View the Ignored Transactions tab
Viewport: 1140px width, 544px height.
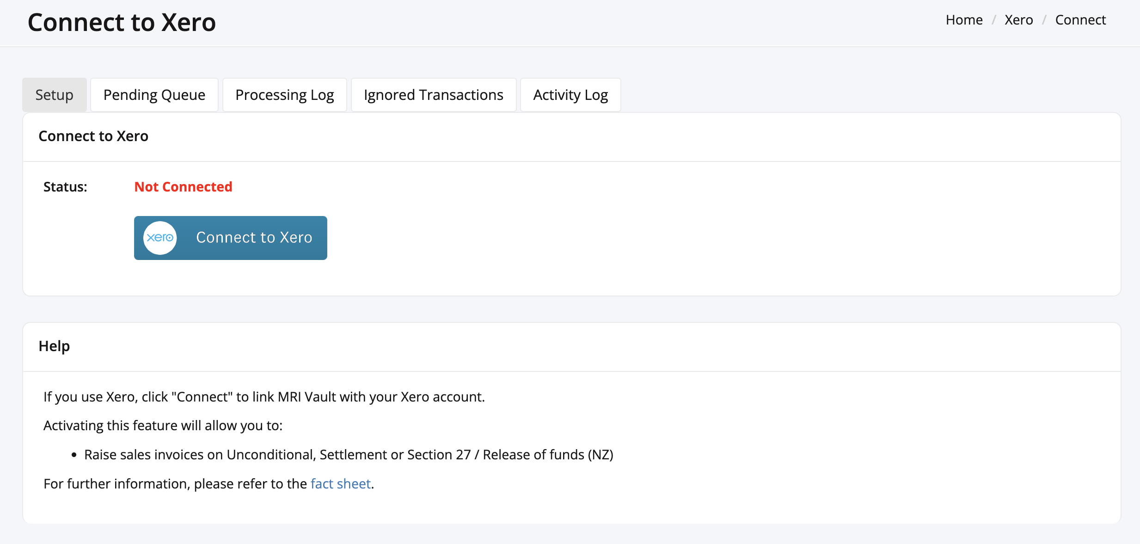pyautogui.click(x=434, y=95)
